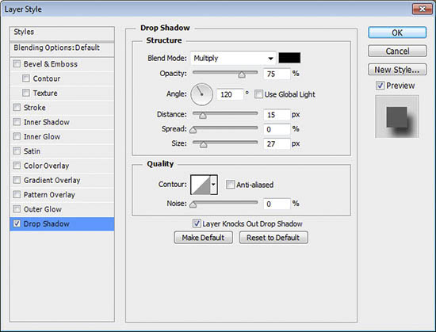Open the Gradient Overlay settings

coord(52,180)
